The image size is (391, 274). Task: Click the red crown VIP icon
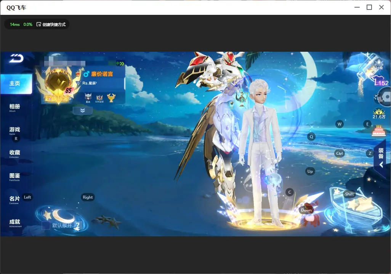(x=78, y=73)
